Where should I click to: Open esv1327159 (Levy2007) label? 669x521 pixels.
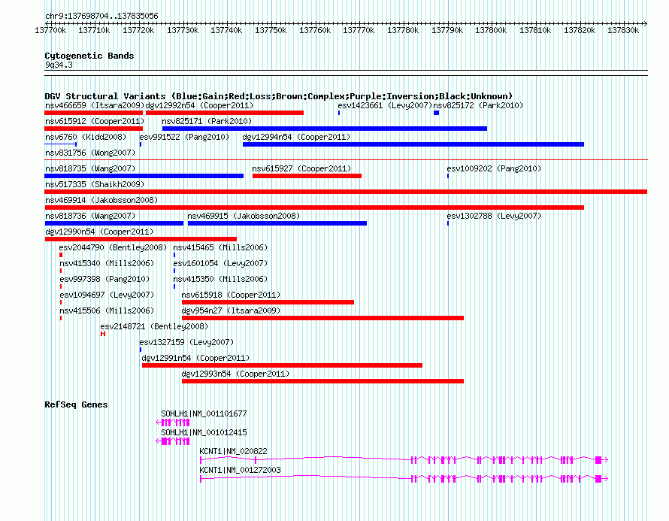(x=186, y=342)
